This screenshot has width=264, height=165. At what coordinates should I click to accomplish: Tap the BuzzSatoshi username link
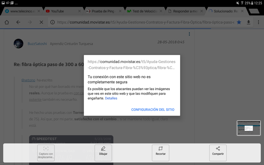(37, 43)
